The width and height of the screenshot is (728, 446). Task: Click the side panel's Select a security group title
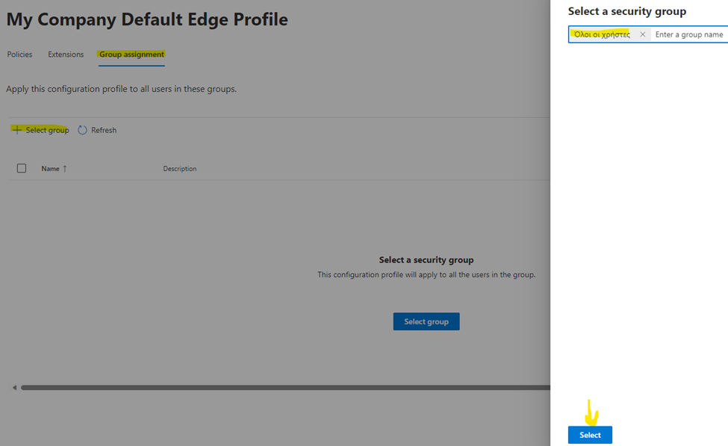626,11
